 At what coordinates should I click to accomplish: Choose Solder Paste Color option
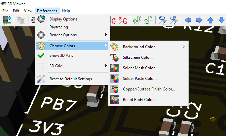148,79
